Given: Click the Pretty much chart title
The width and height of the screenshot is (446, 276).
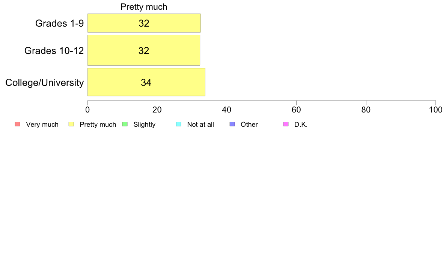Looking at the screenshot, I should [144, 7].
